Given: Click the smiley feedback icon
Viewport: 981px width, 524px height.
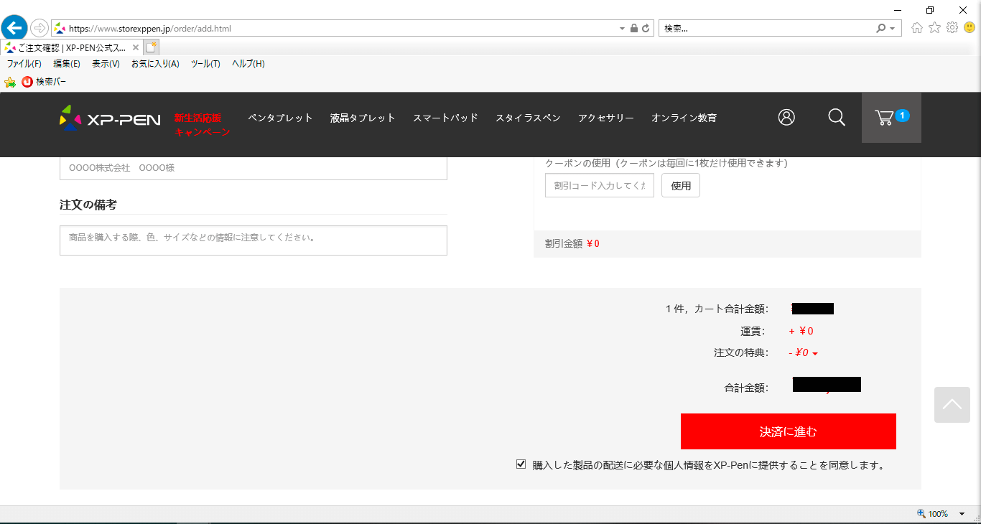Looking at the screenshot, I should pos(970,28).
